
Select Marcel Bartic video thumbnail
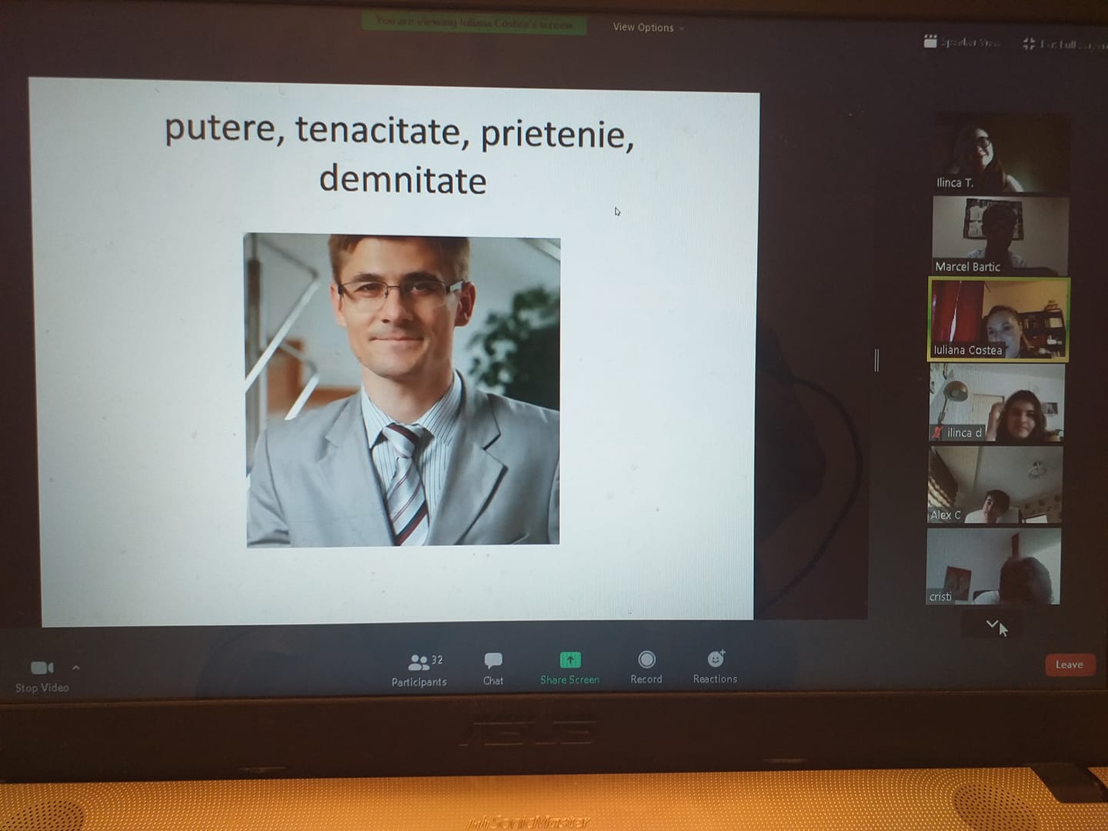click(x=1000, y=235)
